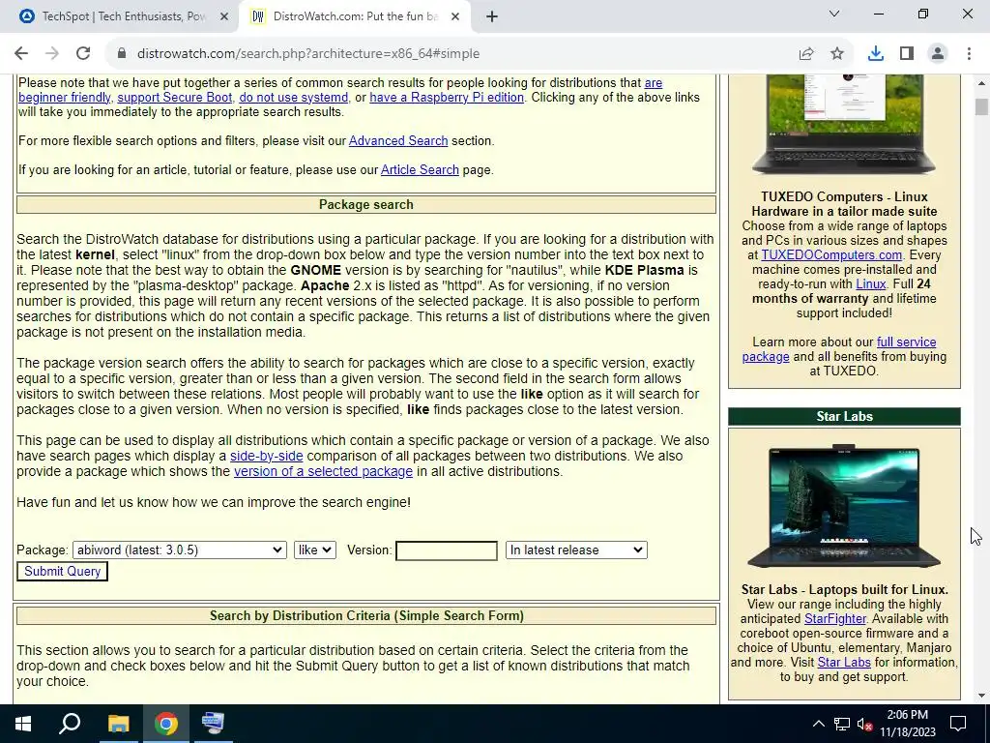View site information via the lock icon

click(x=122, y=54)
